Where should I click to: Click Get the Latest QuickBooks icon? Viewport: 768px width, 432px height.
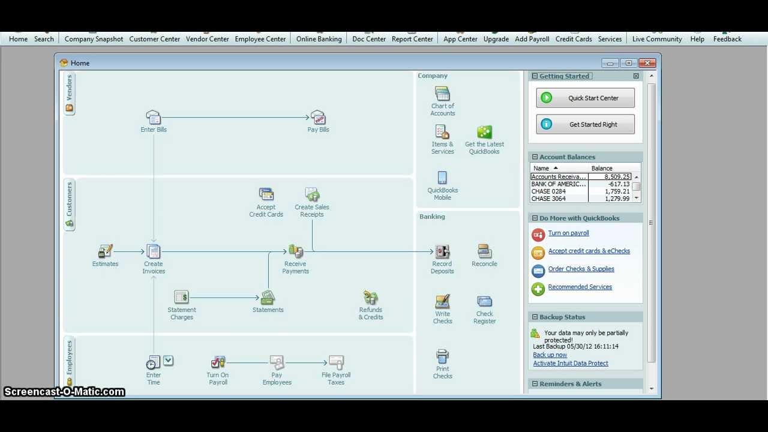(484, 132)
